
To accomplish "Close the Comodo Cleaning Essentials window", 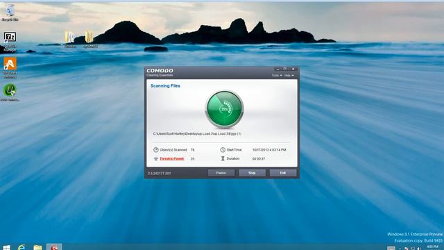I will tap(293, 69).
